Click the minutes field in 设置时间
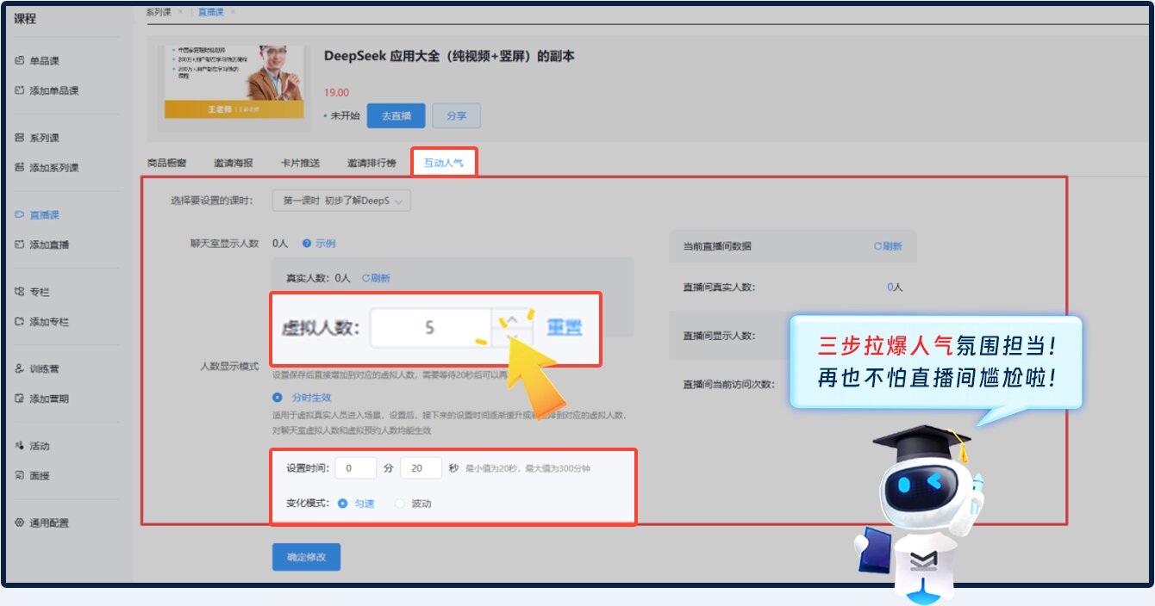 click(356, 468)
